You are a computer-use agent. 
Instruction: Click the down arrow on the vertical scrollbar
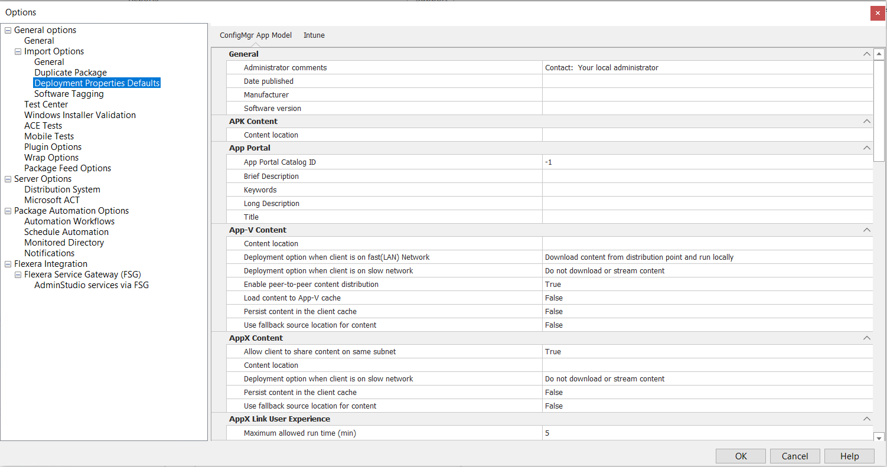pyautogui.click(x=879, y=437)
